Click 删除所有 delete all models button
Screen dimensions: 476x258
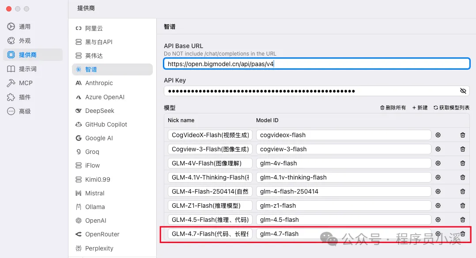click(393, 108)
